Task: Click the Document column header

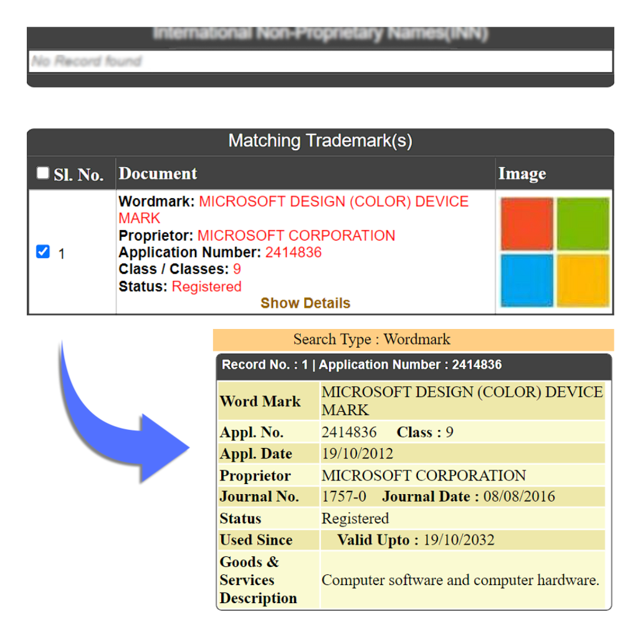Action: coord(158,174)
